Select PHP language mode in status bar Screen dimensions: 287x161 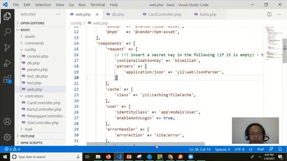[x=261, y=149]
